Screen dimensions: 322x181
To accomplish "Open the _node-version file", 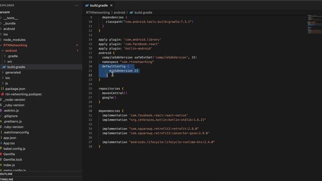I will pos(14,100).
